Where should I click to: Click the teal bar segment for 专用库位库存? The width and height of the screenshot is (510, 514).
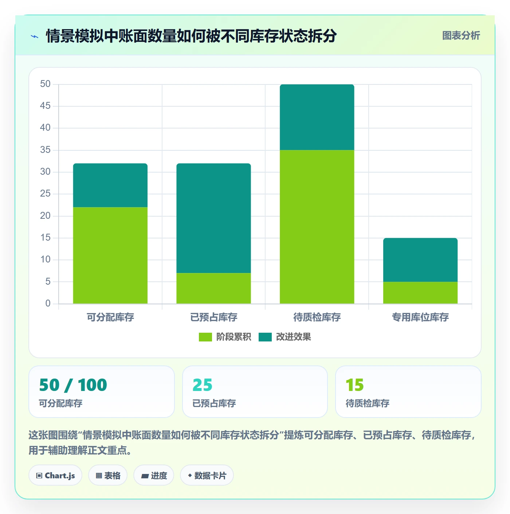[x=420, y=260]
